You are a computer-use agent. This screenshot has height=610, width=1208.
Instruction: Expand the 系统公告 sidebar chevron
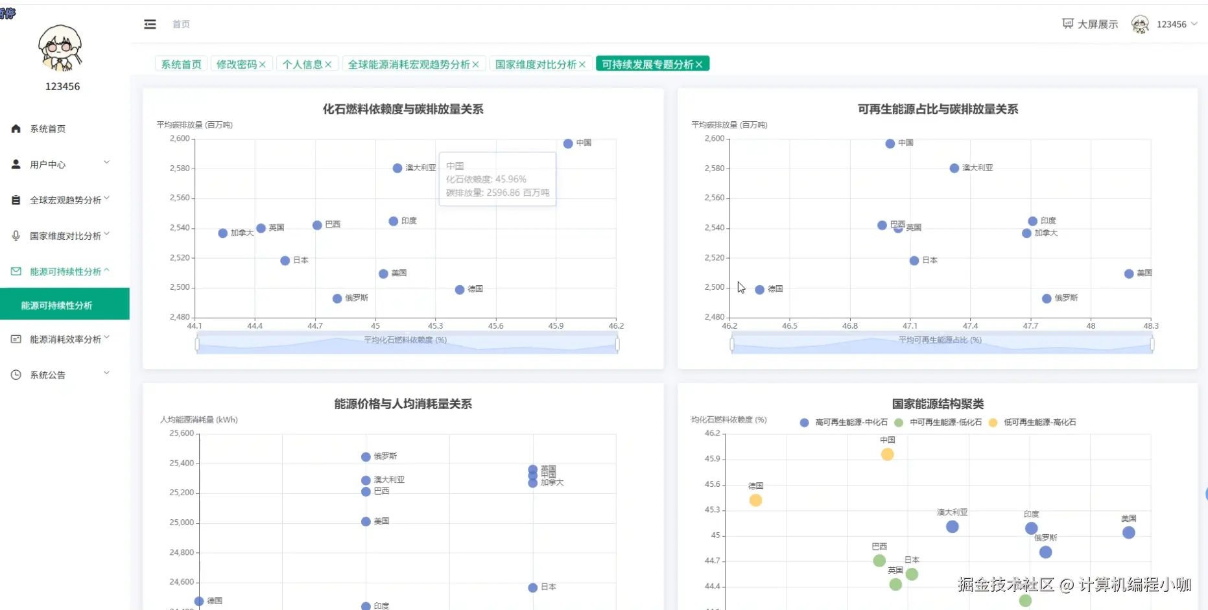click(106, 373)
